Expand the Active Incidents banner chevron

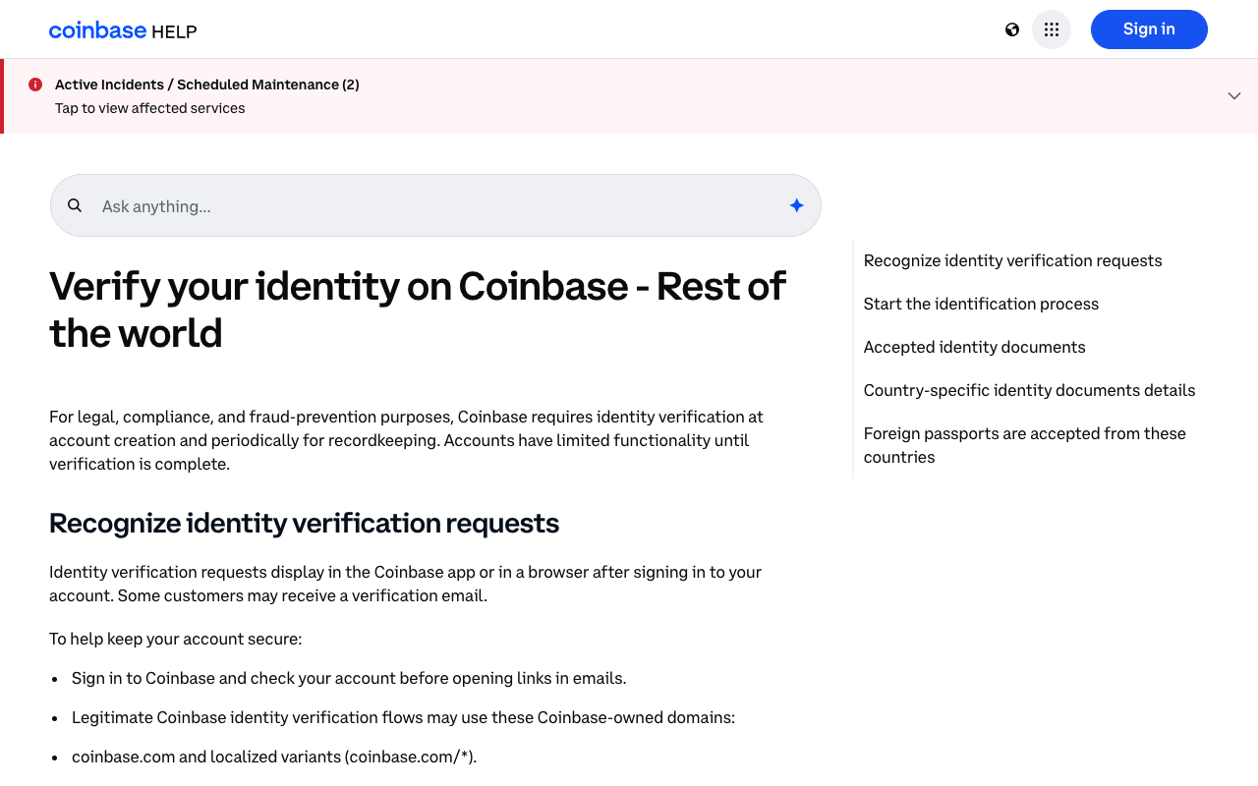click(1234, 95)
